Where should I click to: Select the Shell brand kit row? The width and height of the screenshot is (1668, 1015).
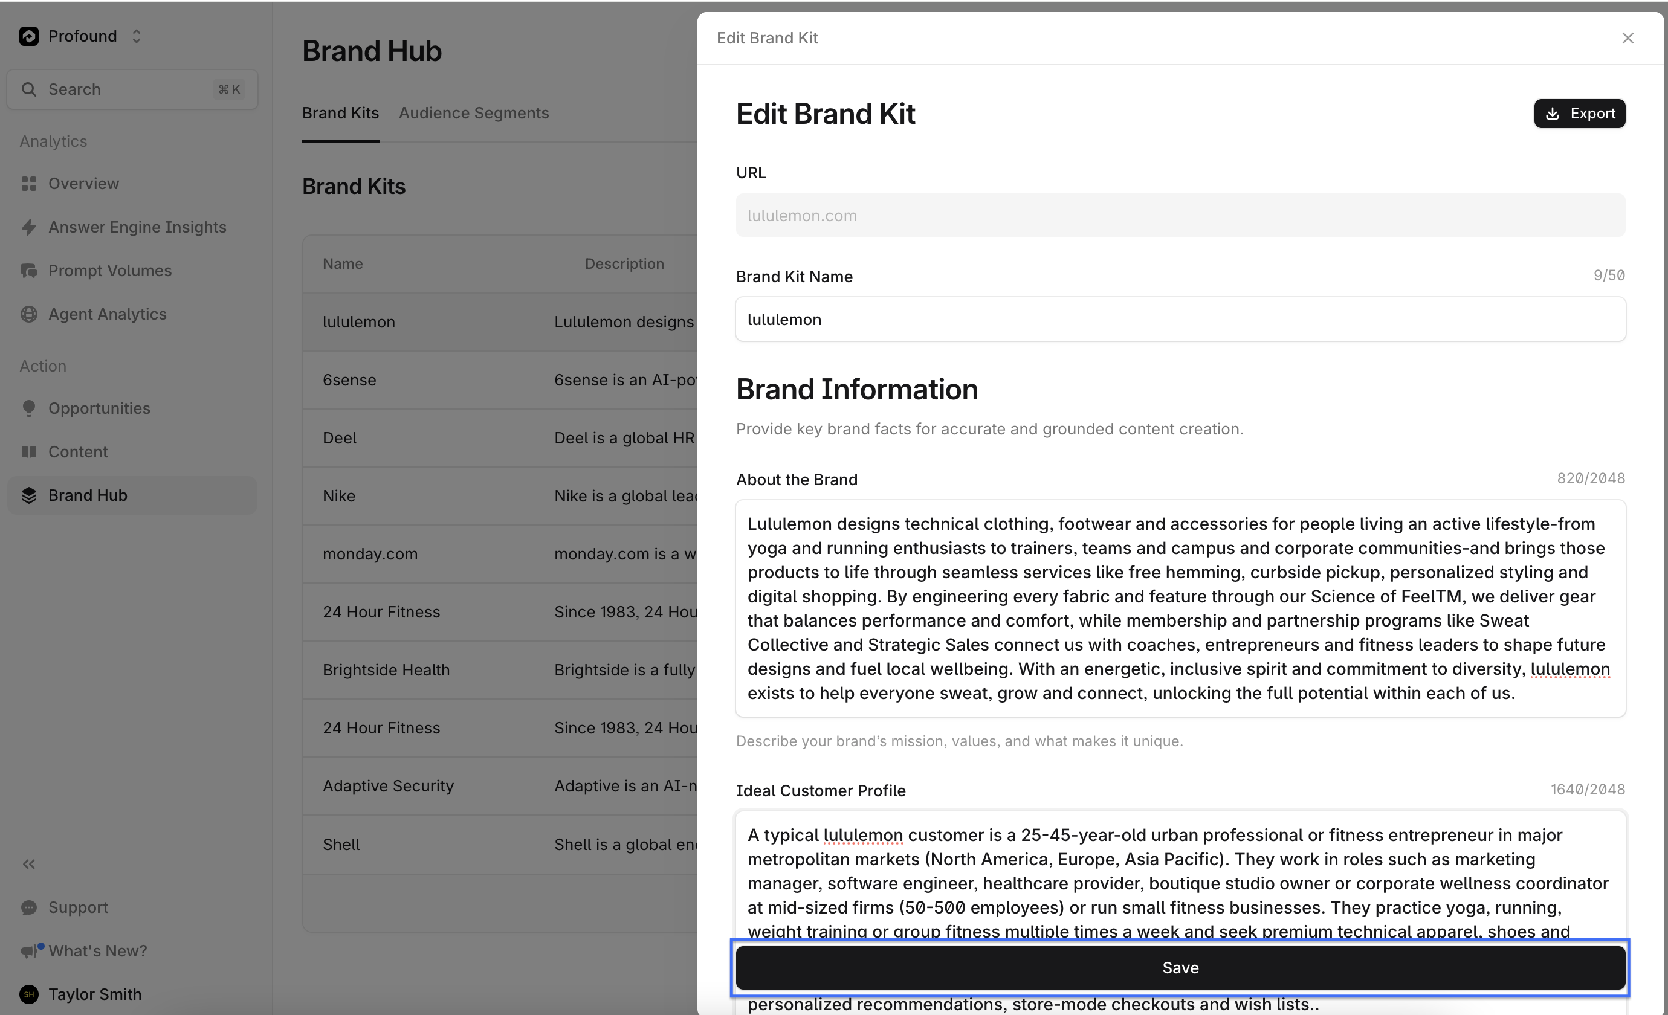pyautogui.click(x=500, y=845)
